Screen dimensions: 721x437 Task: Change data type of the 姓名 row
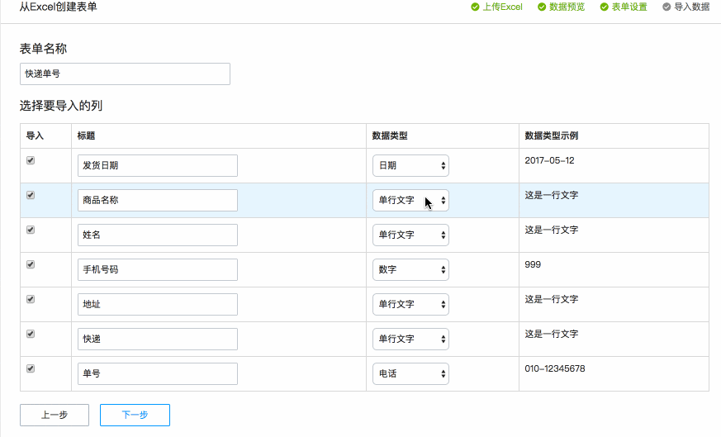click(x=410, y=235)
